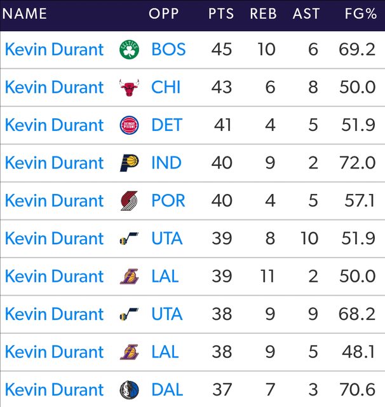Image resolution: width=385 pixels, height=407 pixels.
Task: Click the Chicago Bulls team logo
Action: coord(129,88)
